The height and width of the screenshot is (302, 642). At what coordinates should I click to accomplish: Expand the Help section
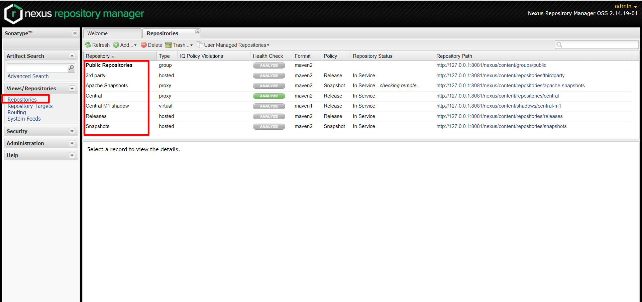tap(72, 155)
